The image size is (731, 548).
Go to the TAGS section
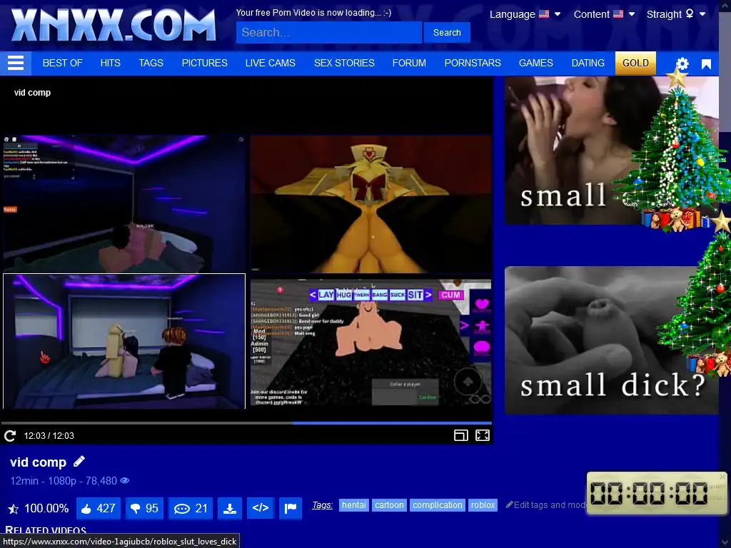[151, 63]
